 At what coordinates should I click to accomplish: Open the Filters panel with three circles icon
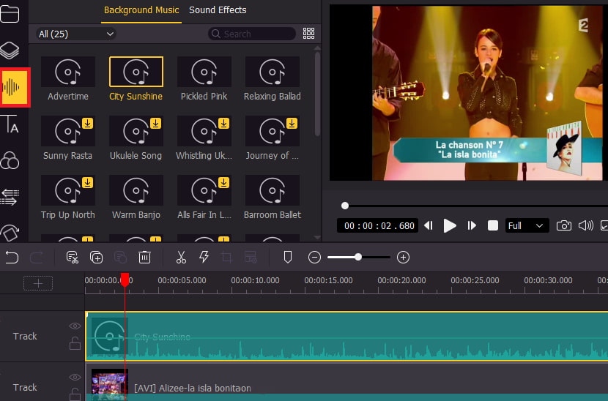(10, 160)
